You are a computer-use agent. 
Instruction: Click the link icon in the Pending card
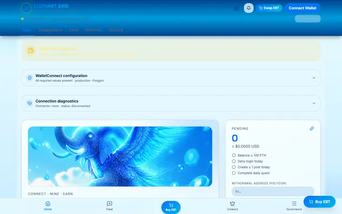click(312, 128)
